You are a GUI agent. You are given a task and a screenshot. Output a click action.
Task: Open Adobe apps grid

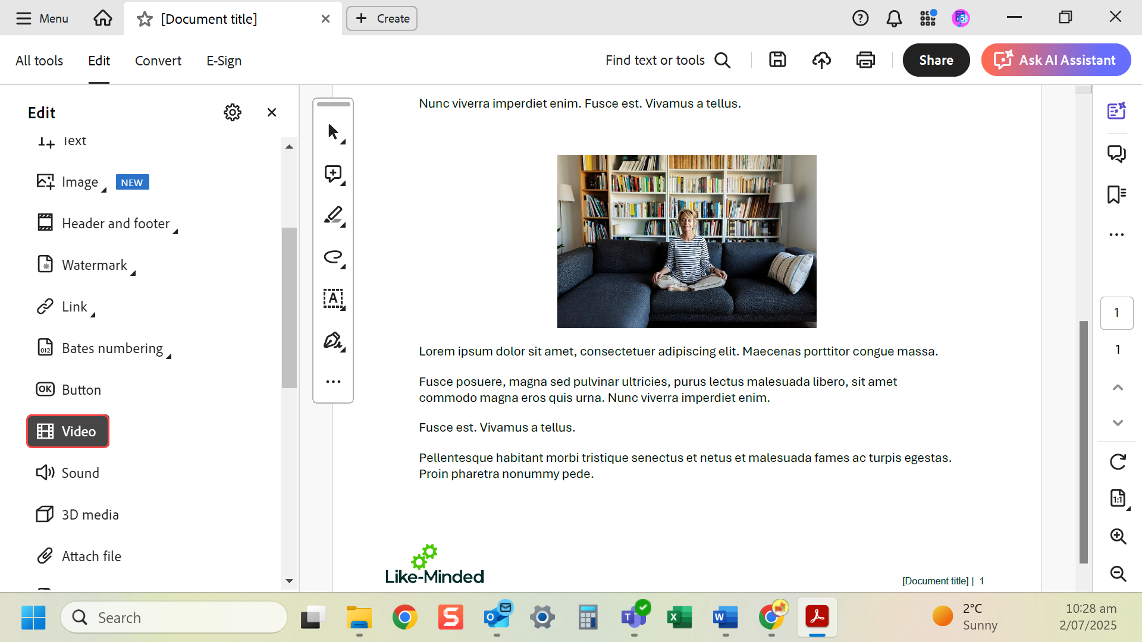(928, 18)
